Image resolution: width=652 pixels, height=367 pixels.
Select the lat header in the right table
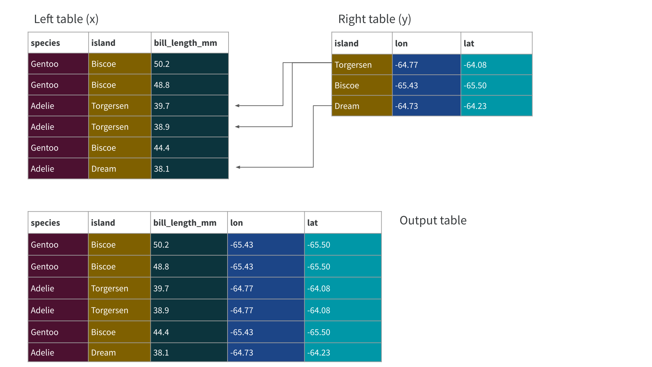pyautogui.click(x=496, y=43)
